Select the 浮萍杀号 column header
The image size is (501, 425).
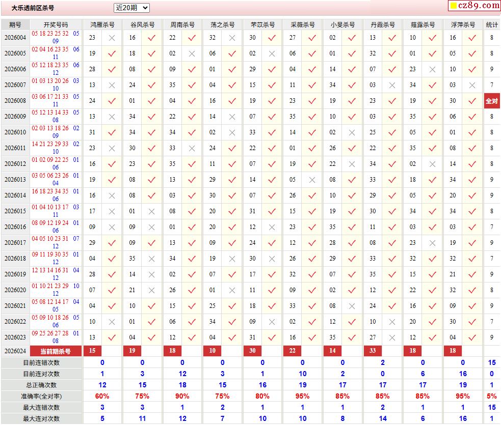pyautogui.click(x=463, y=24)
